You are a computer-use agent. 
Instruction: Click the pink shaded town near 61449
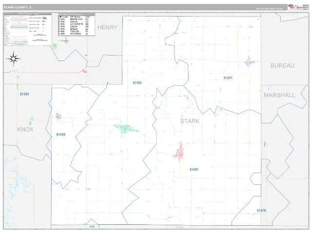pyautogui.click(x=58, y=116)
